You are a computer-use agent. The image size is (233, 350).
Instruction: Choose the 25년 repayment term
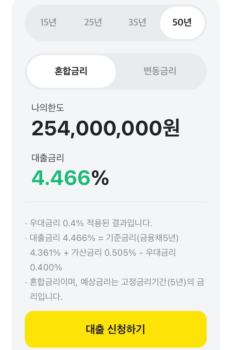point(93,23)
